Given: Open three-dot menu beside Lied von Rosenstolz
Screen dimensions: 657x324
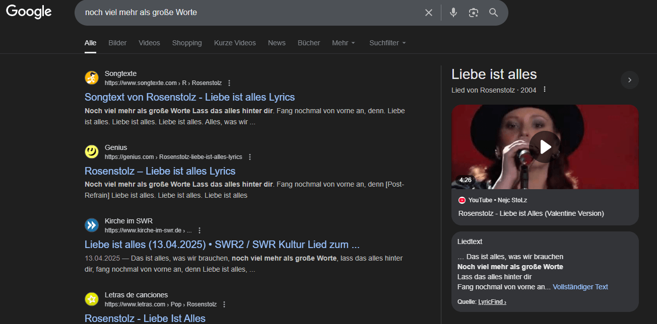Looking at the screenshot, I should coord(544,90).
